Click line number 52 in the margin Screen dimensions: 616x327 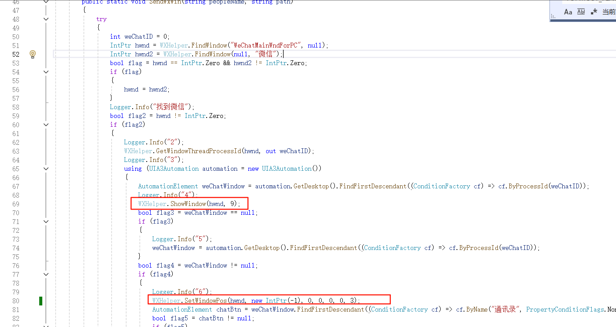(x=16, y=54)
